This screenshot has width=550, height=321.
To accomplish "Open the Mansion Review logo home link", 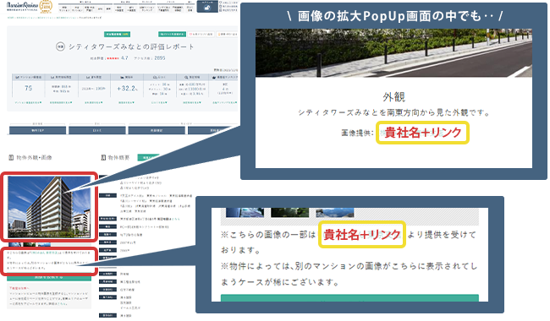I will [22, 5].
